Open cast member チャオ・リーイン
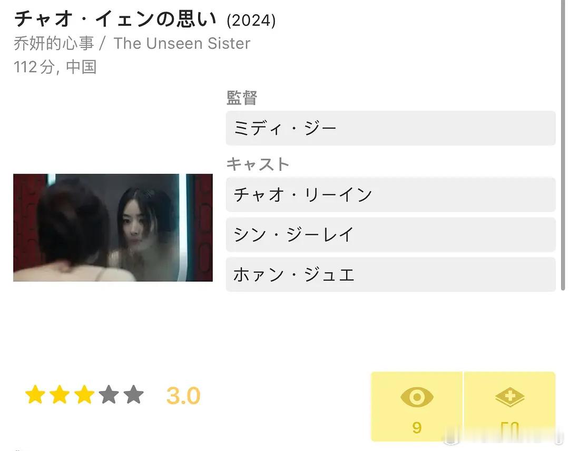Viewport: 569px width, 451px height. point(390,195)
